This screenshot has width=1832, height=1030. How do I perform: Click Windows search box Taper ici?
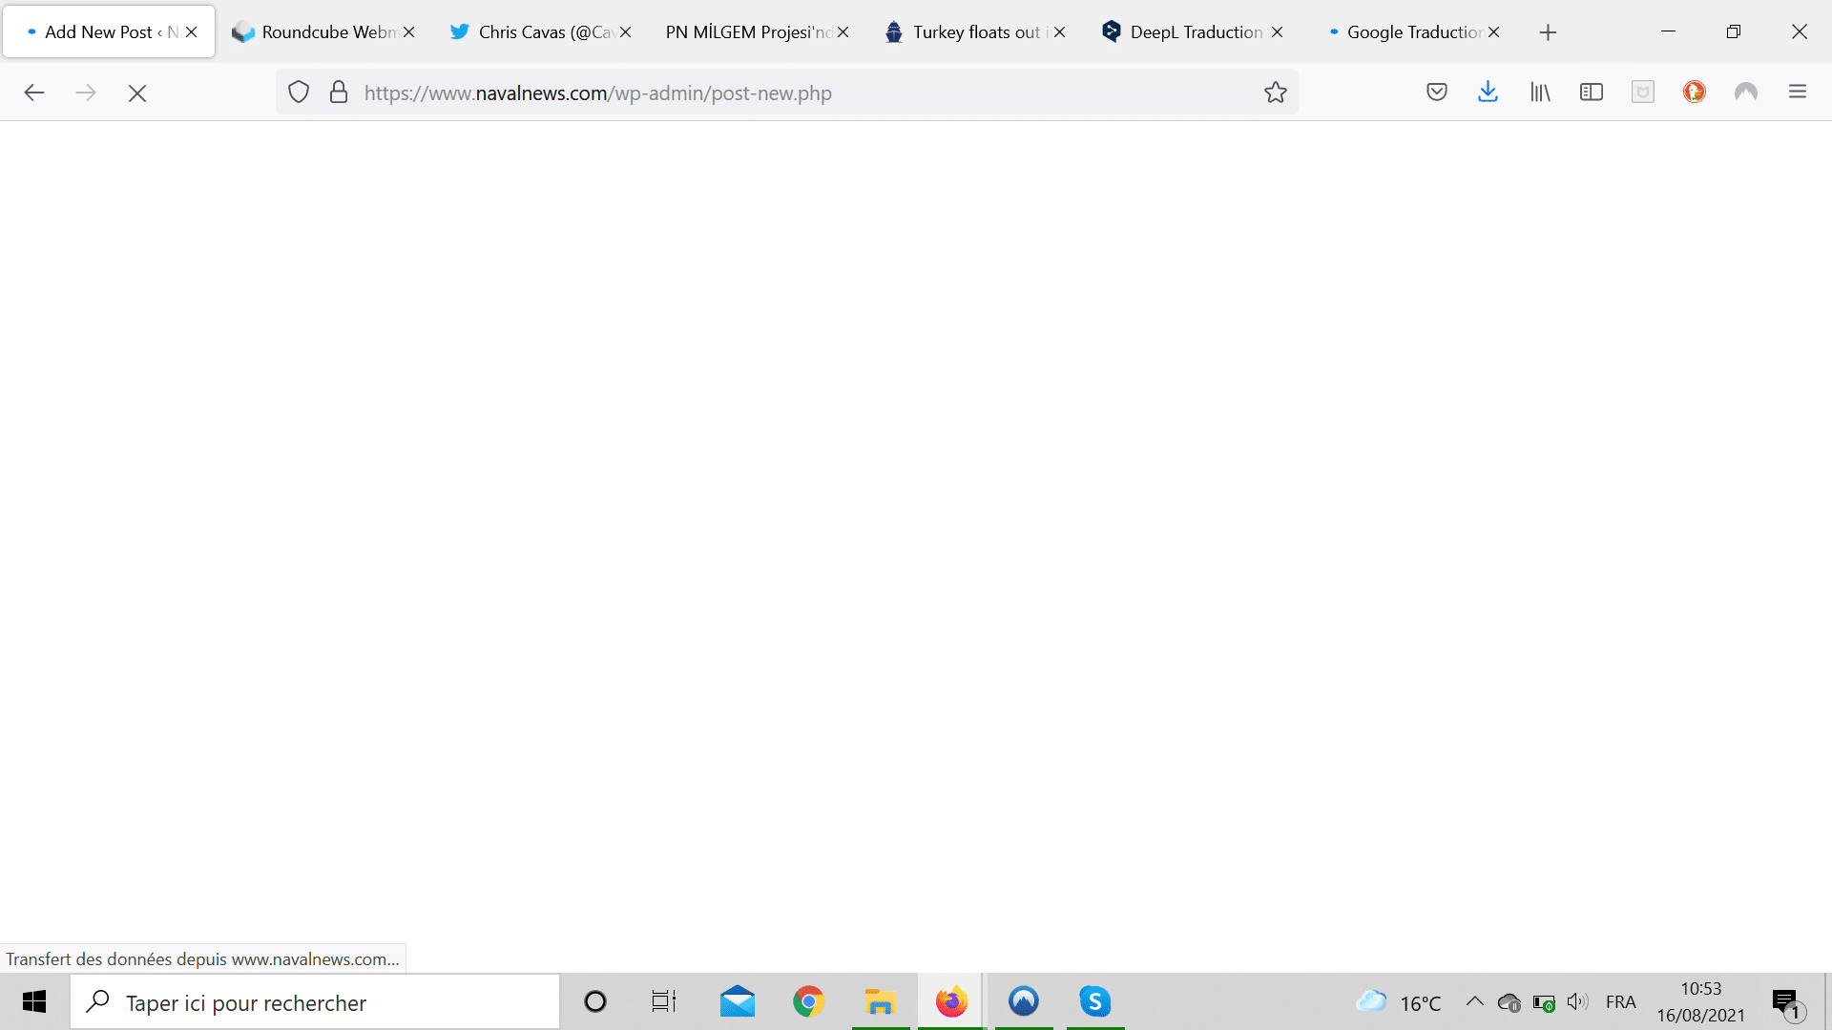pos(315,1002)
